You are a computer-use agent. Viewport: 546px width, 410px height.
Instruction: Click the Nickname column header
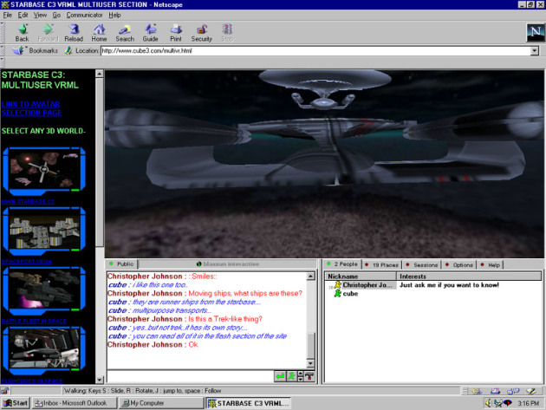click(x=361, y=277)
